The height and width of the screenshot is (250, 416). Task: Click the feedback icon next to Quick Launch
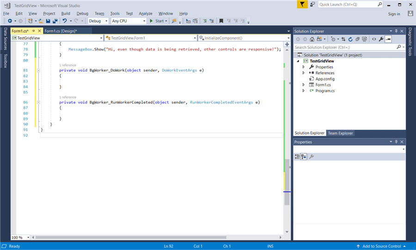pos(312,4)
